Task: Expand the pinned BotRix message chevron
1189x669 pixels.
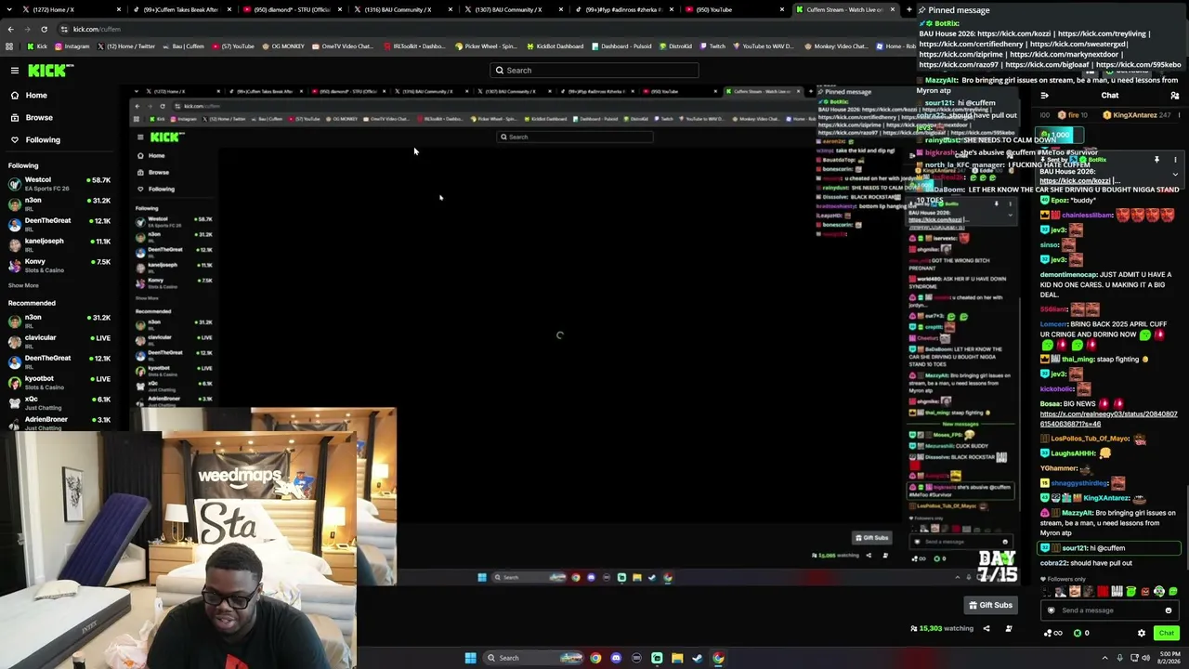Action: click(x=1175, y=174)
